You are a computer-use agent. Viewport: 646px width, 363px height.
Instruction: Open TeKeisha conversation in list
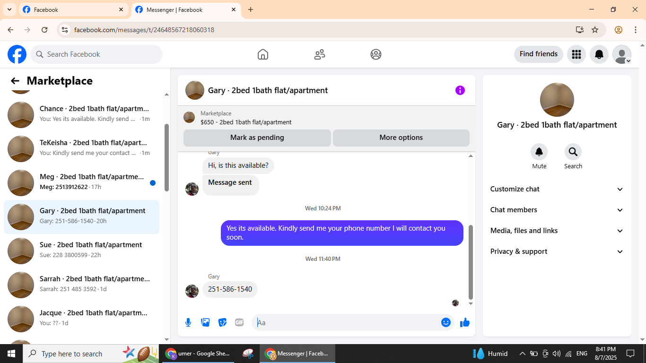tap(81, 149)
